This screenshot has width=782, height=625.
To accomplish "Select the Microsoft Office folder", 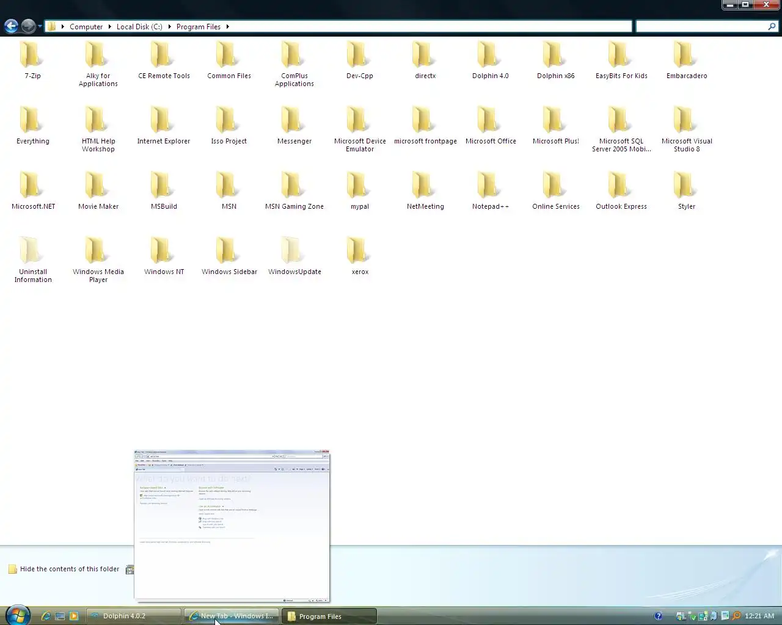I will click(491, 125).
